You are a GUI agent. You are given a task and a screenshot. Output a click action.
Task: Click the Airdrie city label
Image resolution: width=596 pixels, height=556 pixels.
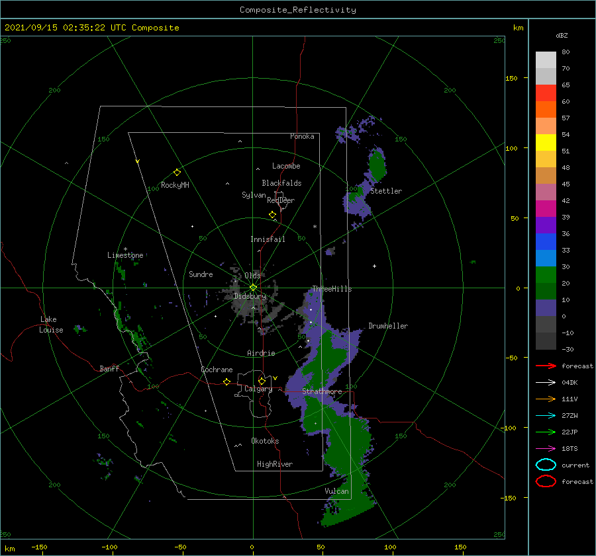(261, 353)
